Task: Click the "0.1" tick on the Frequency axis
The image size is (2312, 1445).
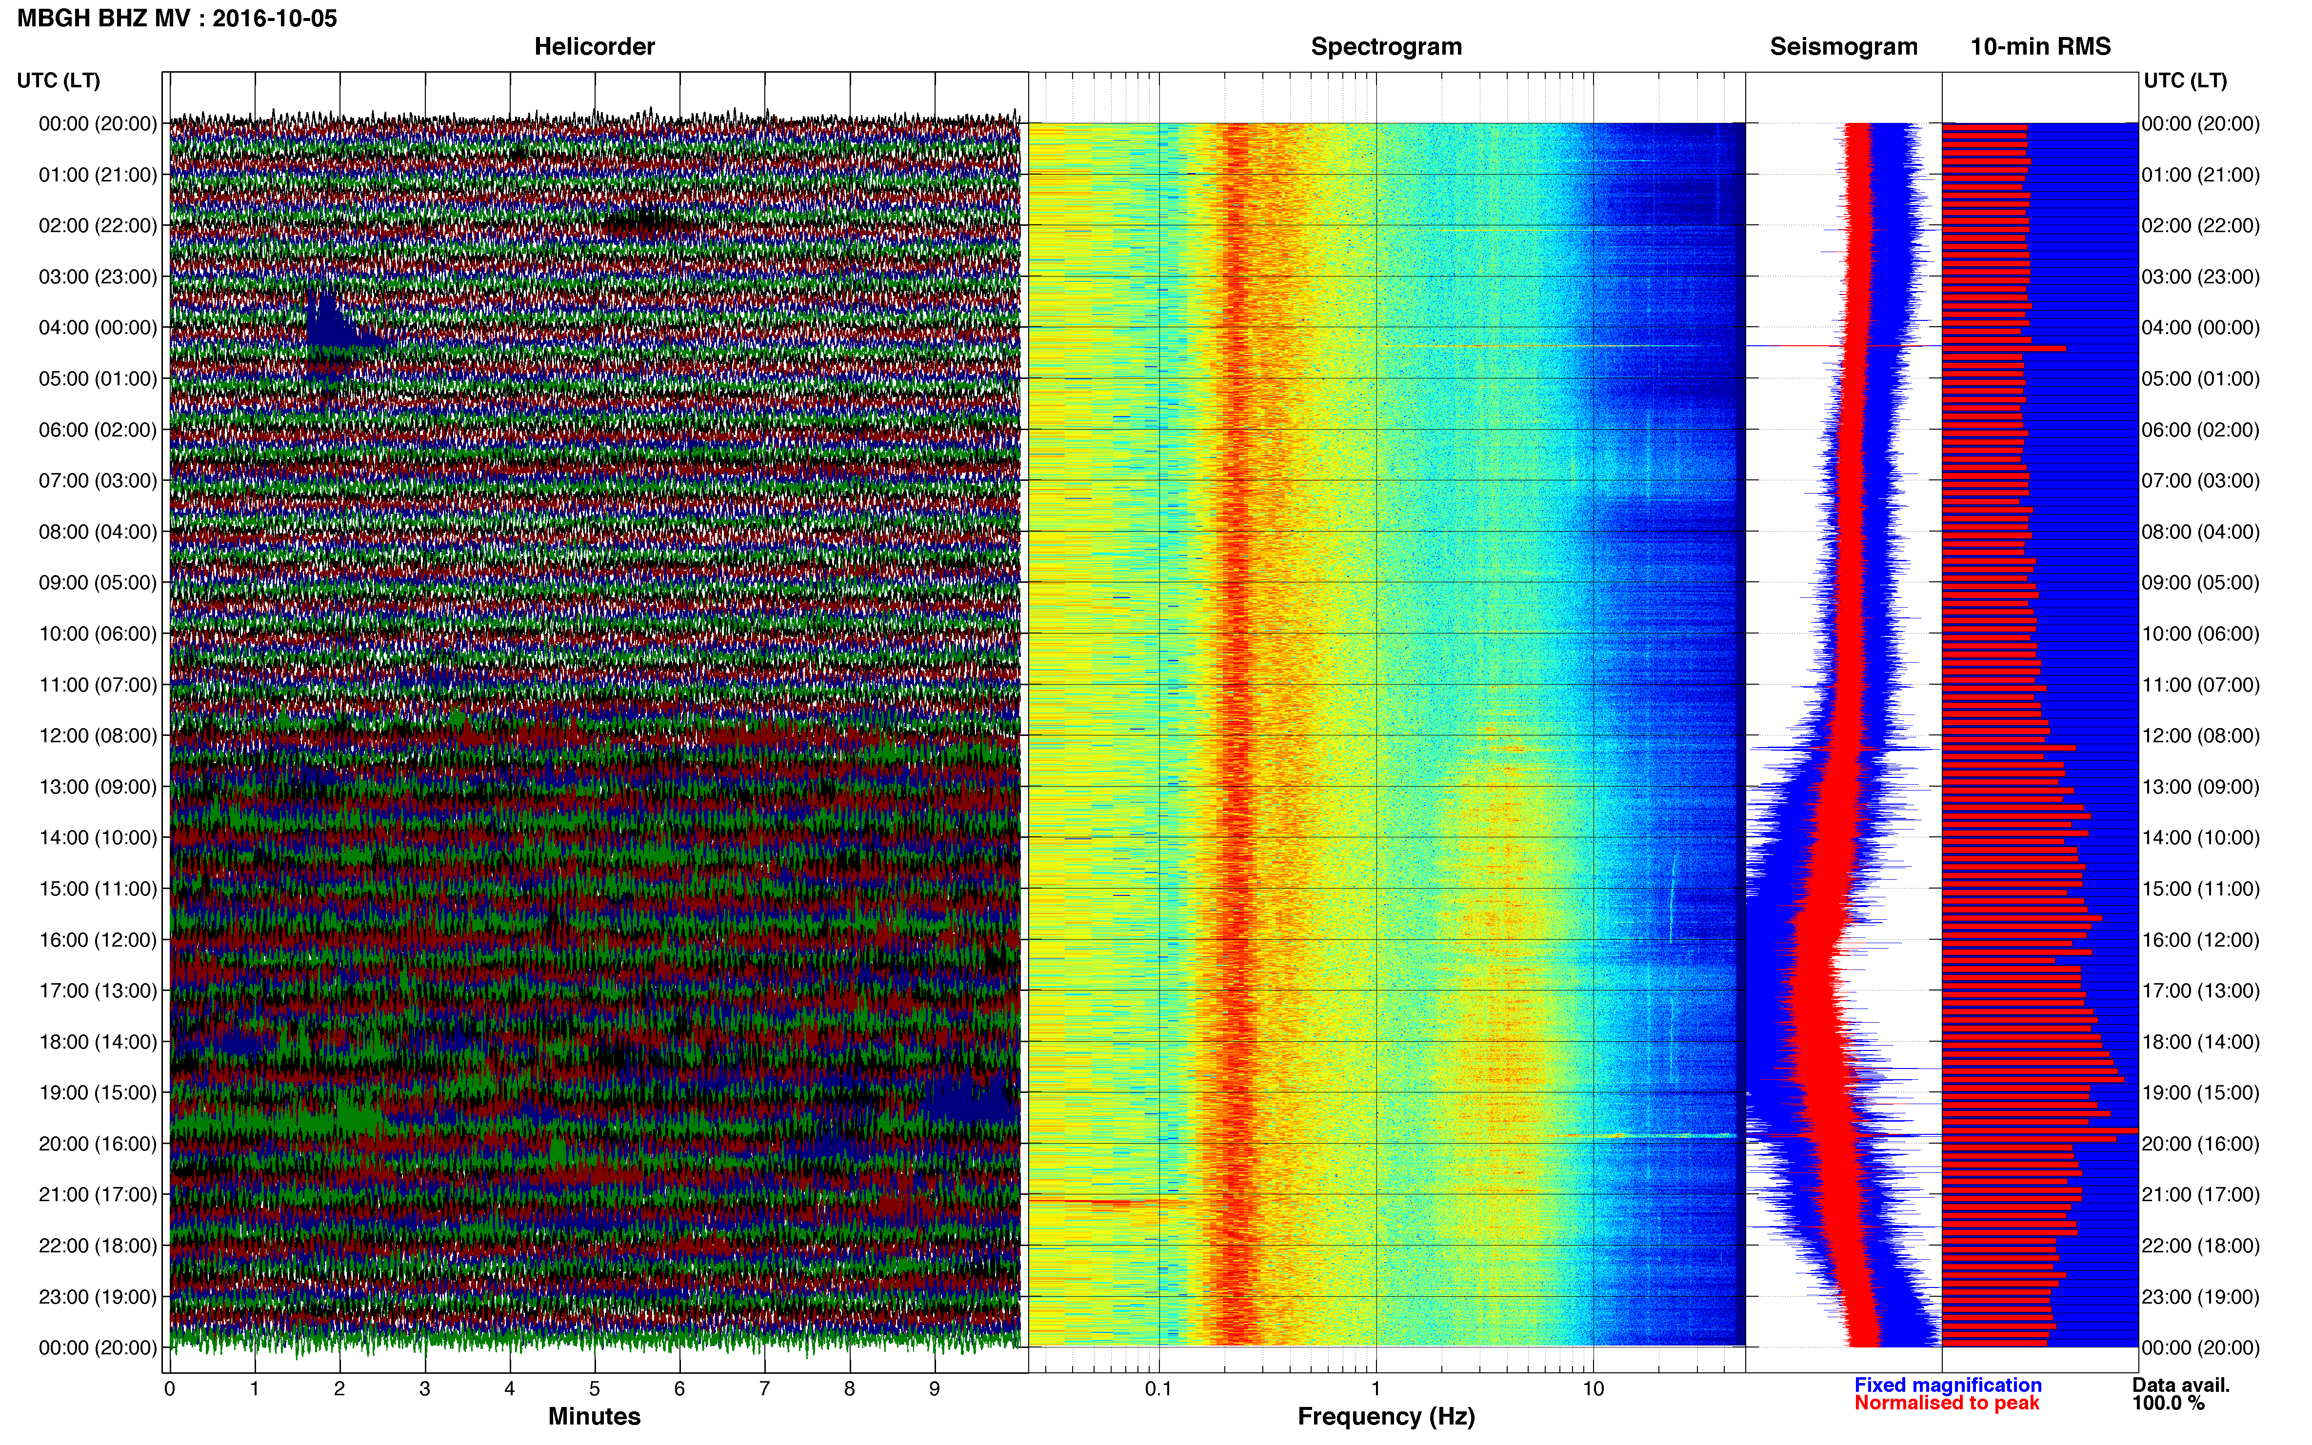Action: click(1158, 1389)
